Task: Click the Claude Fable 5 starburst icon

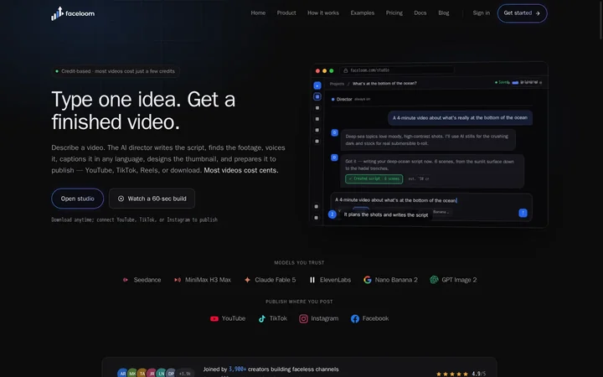Action: pos(247,280)
